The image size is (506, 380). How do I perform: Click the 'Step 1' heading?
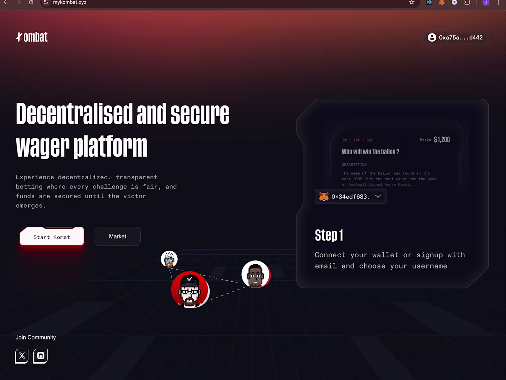329,235
